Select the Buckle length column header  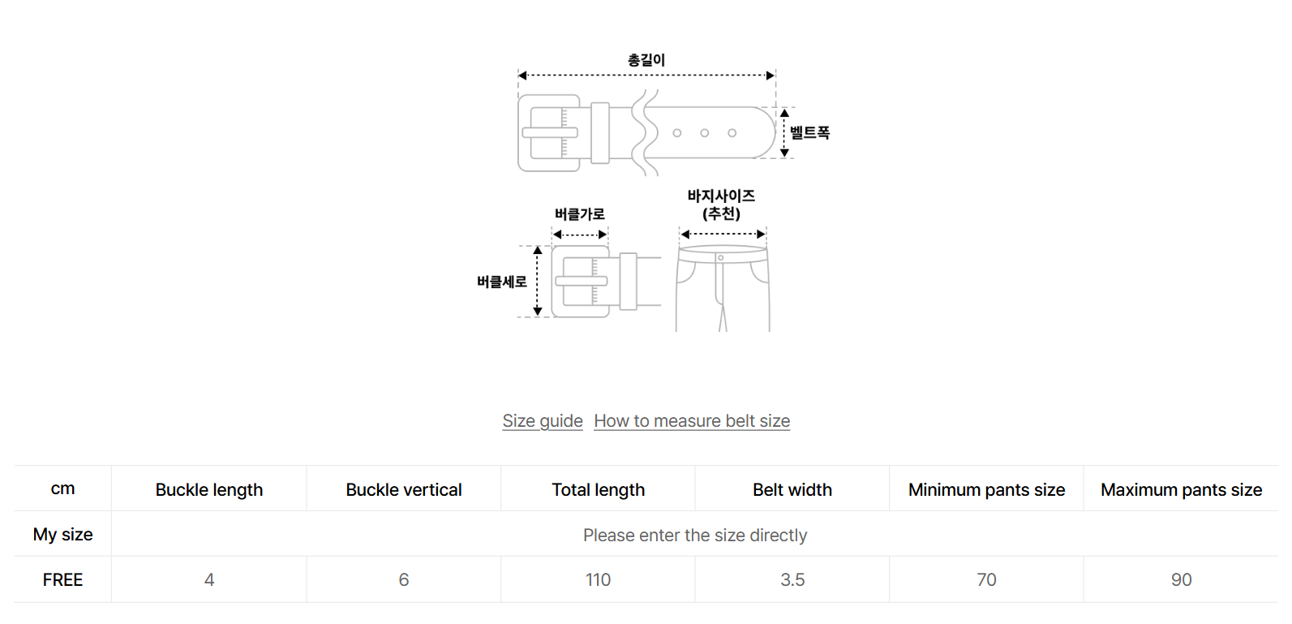(209, 489)
